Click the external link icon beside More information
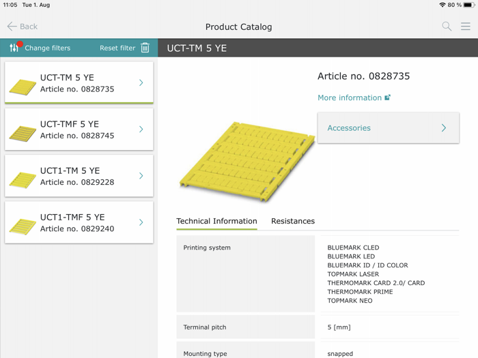Screen dimensions: 478x358 [x=387, y=98]
